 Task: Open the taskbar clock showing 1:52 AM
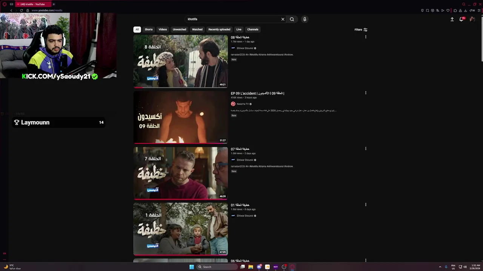point(475,267)
